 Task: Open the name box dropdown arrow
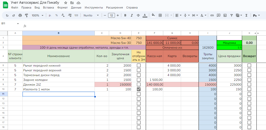pyautogui.click(x=18, y=24)
